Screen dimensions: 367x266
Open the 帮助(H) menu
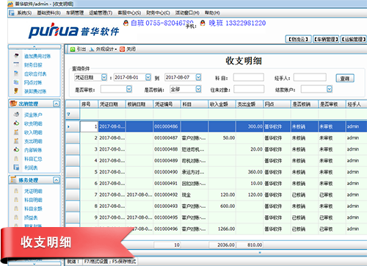212,12
